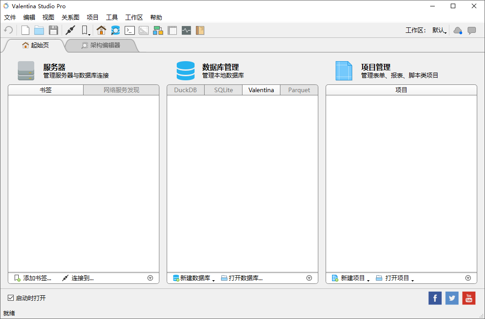This screenshot has width=485, height=319.
Task: Open the 视图 menu
Action: [48, 17]
